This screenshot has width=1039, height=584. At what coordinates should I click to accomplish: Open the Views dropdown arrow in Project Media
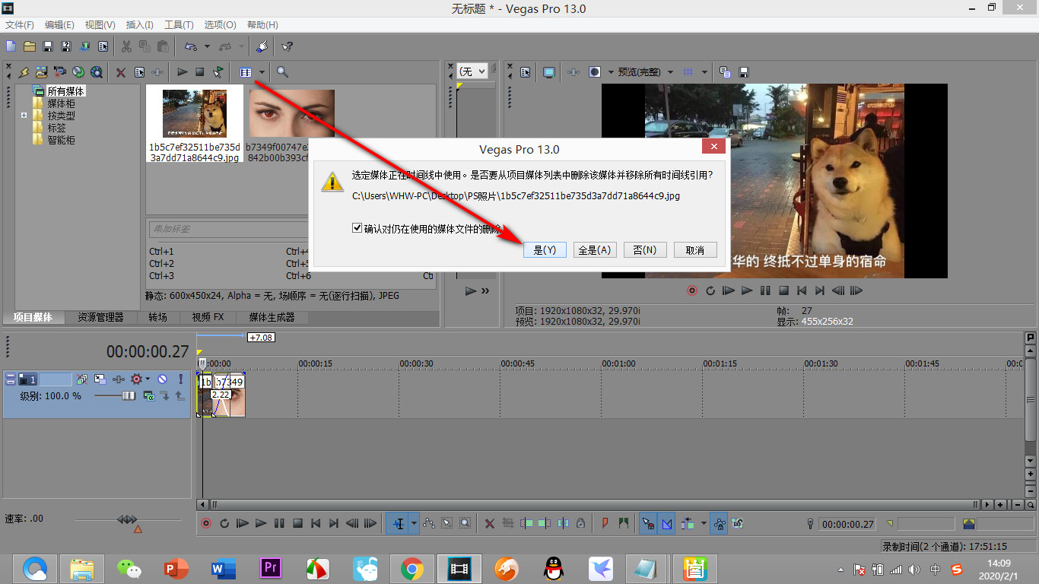coord(262,72)
